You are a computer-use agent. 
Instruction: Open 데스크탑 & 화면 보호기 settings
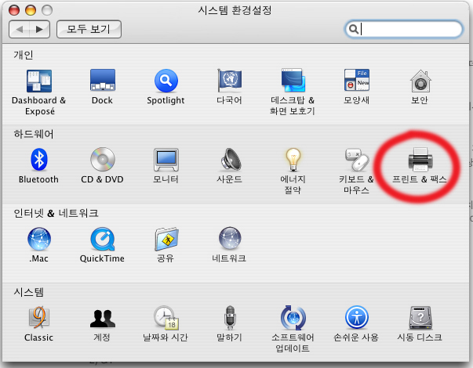tap(293, 81)
